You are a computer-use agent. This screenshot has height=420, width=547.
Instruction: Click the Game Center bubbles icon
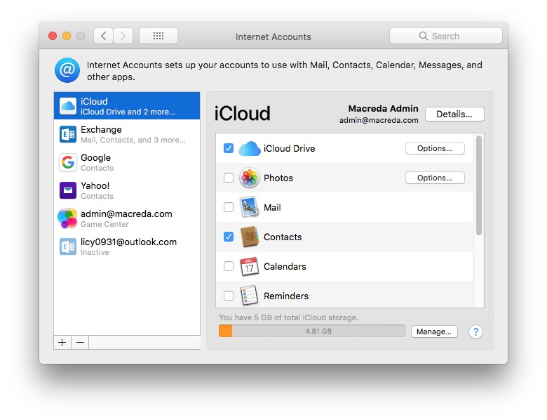coord(67,218)
